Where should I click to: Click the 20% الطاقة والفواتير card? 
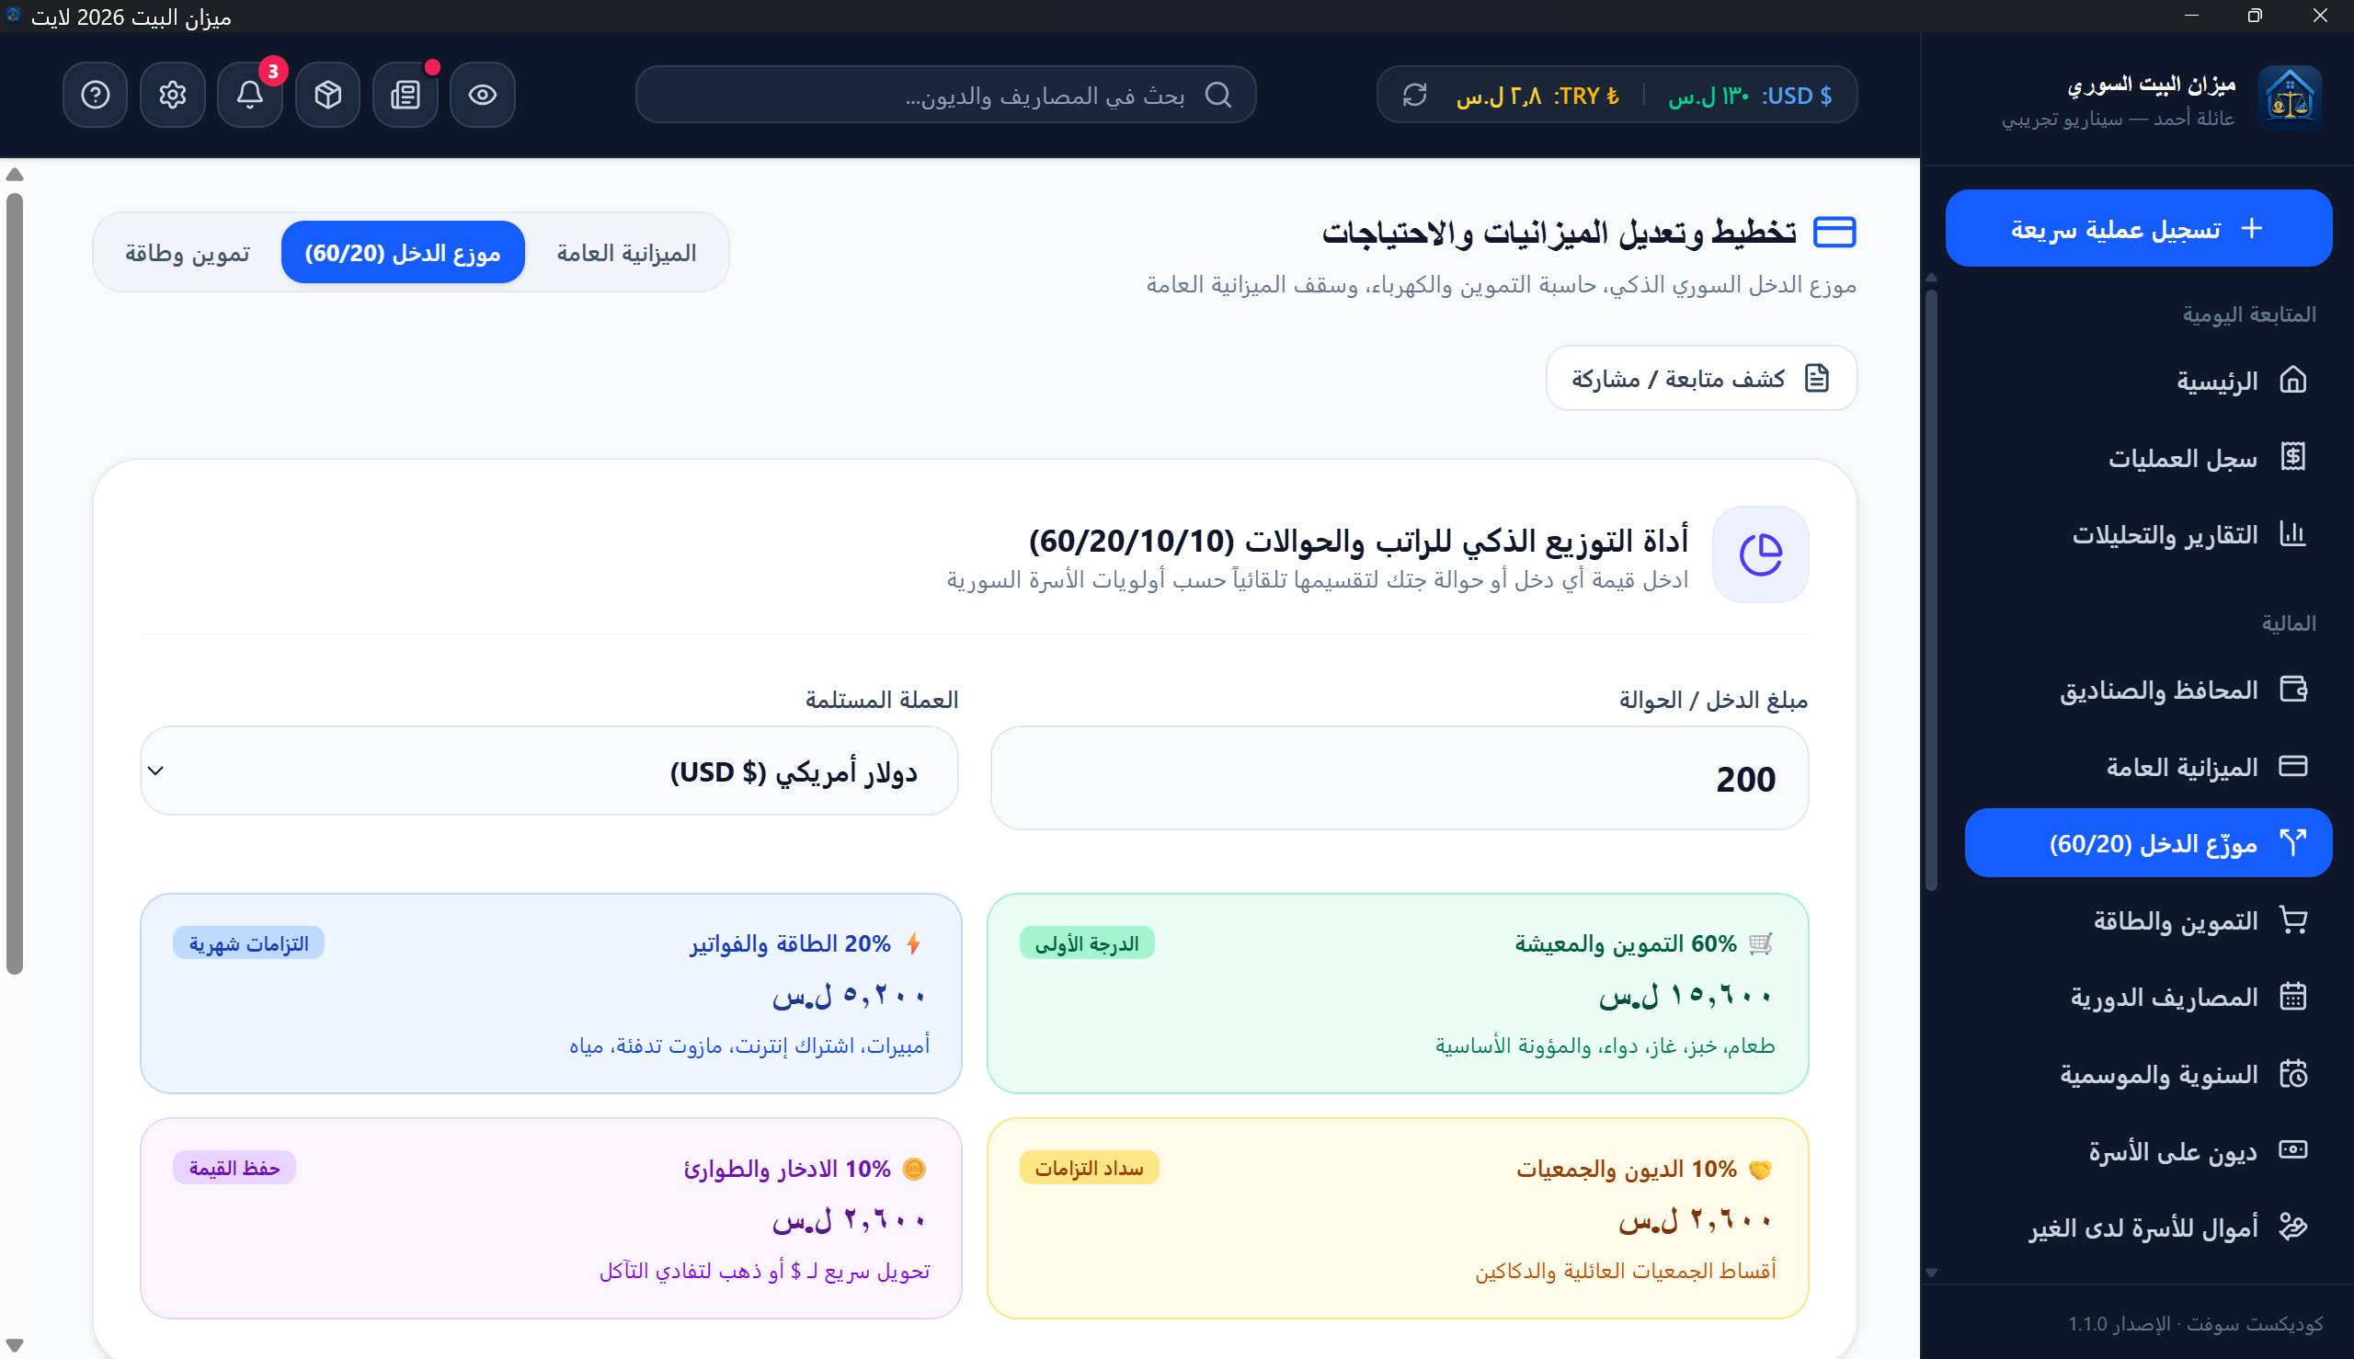tap(551, 993)
